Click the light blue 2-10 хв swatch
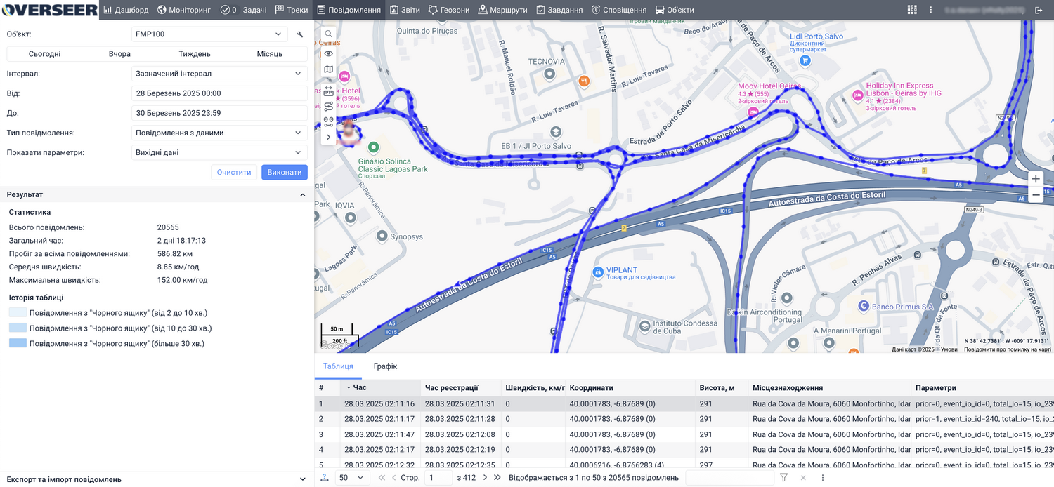 click(x=18, y=312)
